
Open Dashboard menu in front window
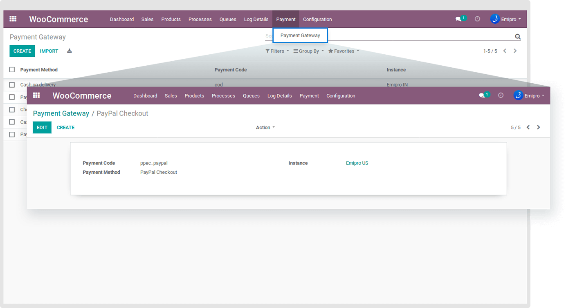click(145, 96)
